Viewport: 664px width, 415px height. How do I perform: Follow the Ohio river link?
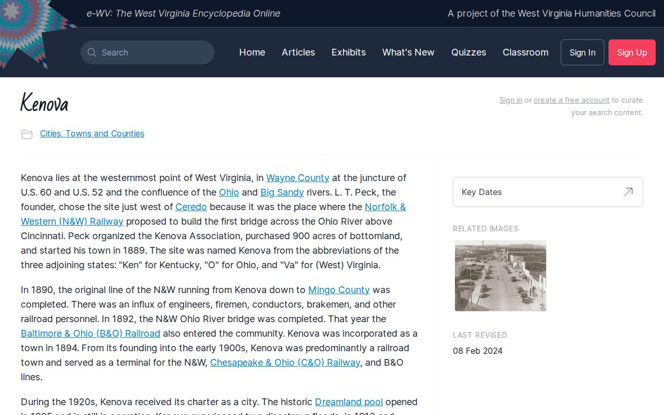(229, 192)
